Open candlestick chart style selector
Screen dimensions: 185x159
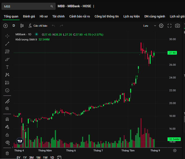(22, 26)
